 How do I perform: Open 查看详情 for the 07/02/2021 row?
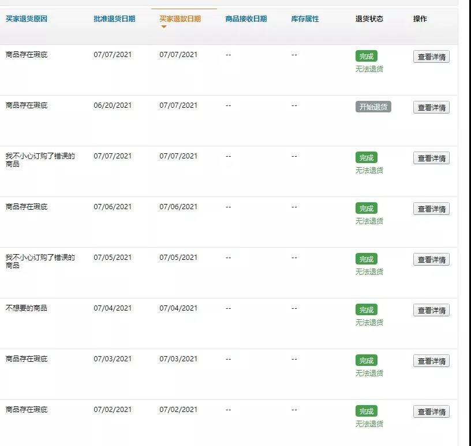point(431,411)
